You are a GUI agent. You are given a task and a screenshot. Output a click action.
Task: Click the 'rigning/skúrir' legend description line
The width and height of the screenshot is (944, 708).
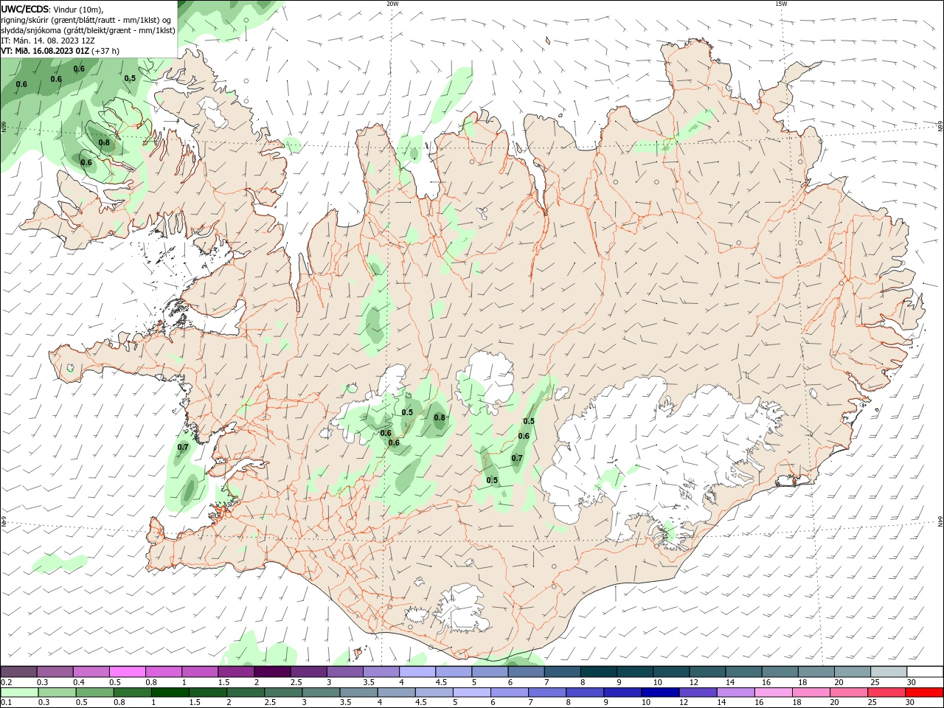pyautogui.click(x=87, y=20)
